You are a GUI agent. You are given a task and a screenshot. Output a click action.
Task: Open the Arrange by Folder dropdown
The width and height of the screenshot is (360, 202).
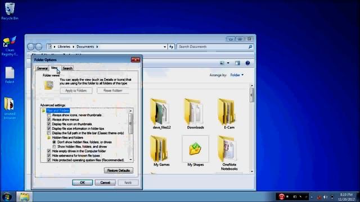point(237,75)
